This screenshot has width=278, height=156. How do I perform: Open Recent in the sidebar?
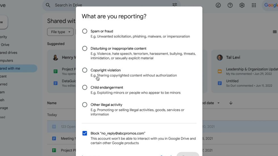(x=3, y=76)
